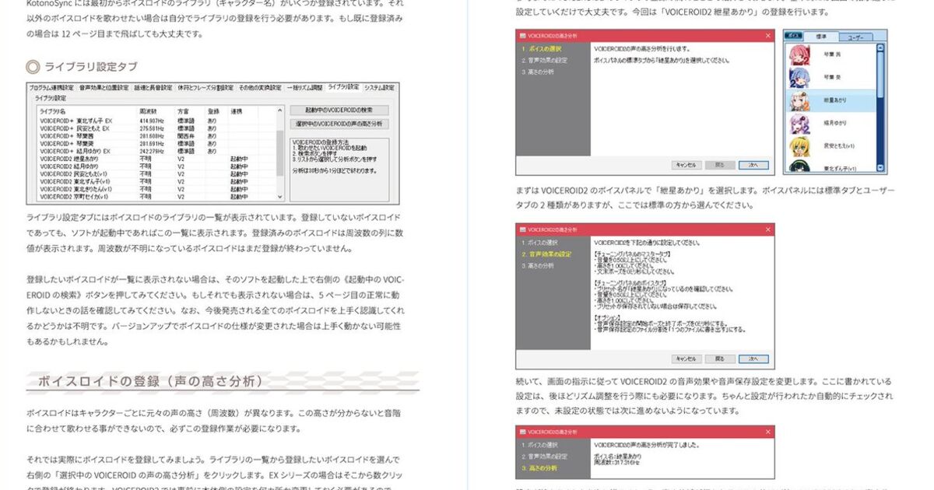934x490 pixels.
Task: Click the ボイス label in the voice panel
Action: (x=793, y=36)
